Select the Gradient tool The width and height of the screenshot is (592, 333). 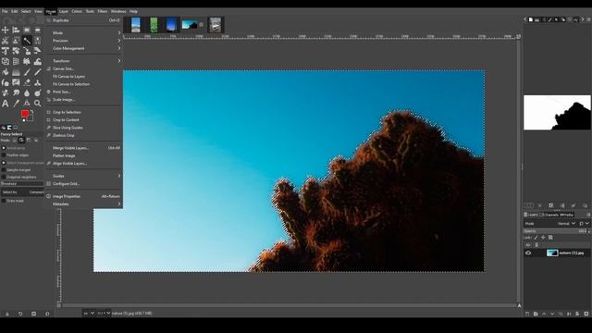[x=16, y=72]
